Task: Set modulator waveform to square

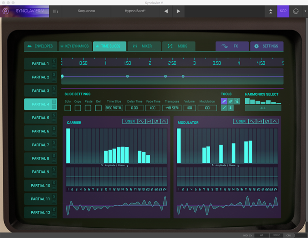Action: click(x=267, y=121)
